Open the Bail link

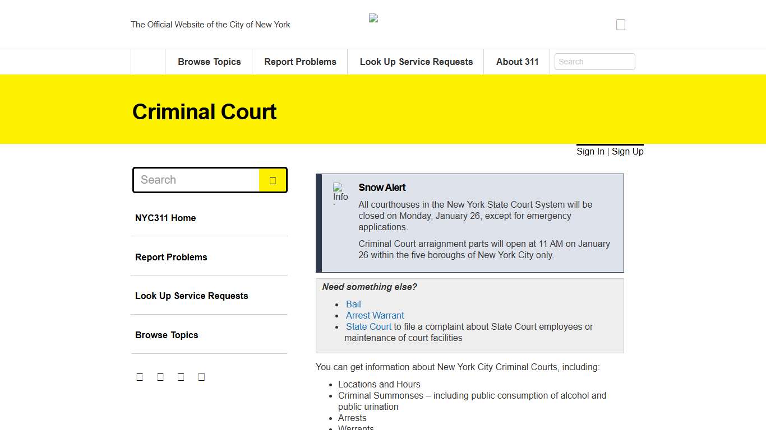coord(353,304)
